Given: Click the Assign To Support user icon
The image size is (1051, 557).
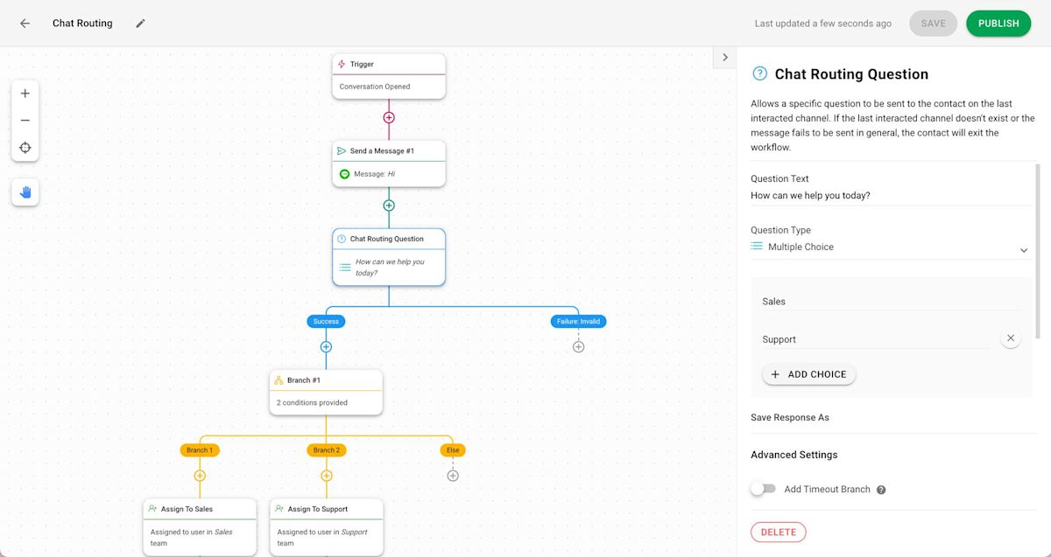Looking at the screenshot, I should point(279,509).
